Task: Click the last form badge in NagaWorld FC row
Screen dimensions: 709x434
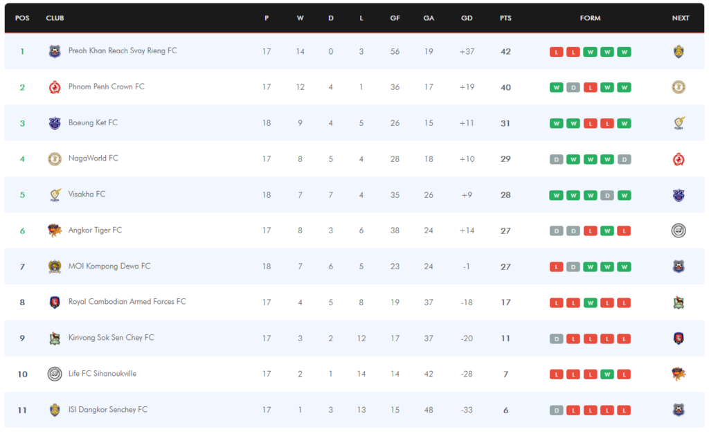Action: tap(624, 159)
